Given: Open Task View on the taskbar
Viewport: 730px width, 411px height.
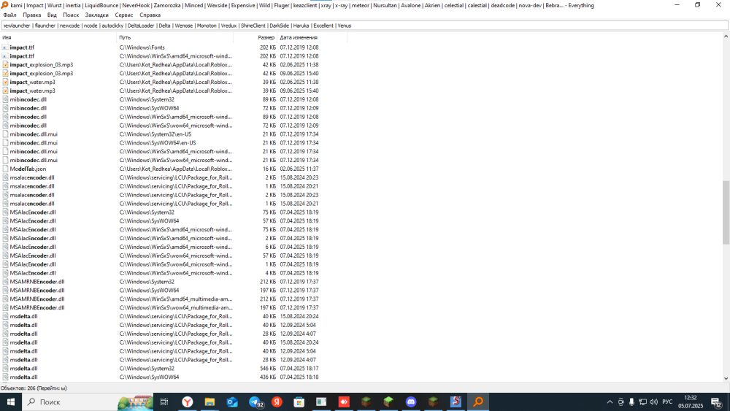Looking at the screenshot, I should click(x=164, y=402).
